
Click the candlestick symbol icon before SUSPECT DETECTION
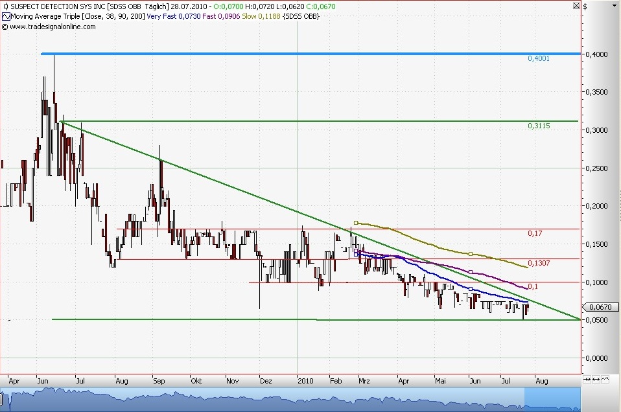click(5, 6)
